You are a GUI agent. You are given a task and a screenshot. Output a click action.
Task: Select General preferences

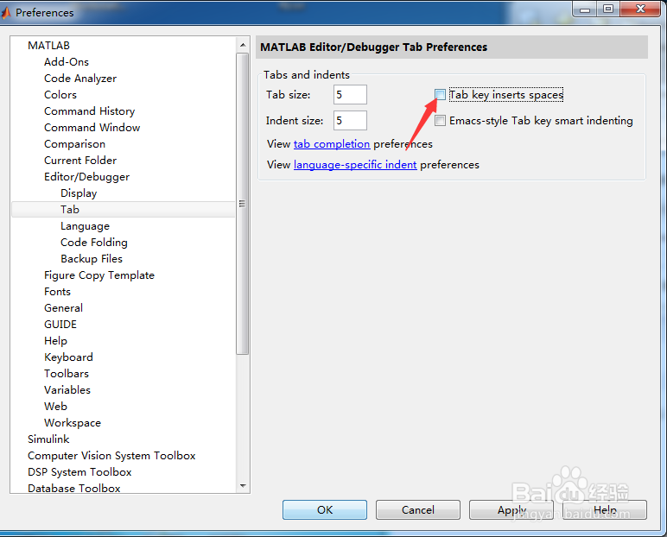click(63, 308)
